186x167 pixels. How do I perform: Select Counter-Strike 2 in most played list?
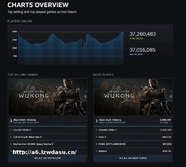[133, 130]
